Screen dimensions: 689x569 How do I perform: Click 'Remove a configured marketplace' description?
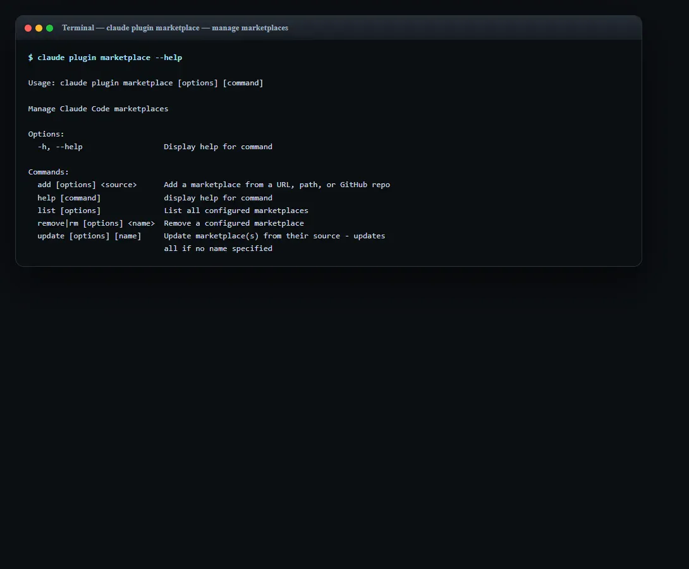(234, 223)
